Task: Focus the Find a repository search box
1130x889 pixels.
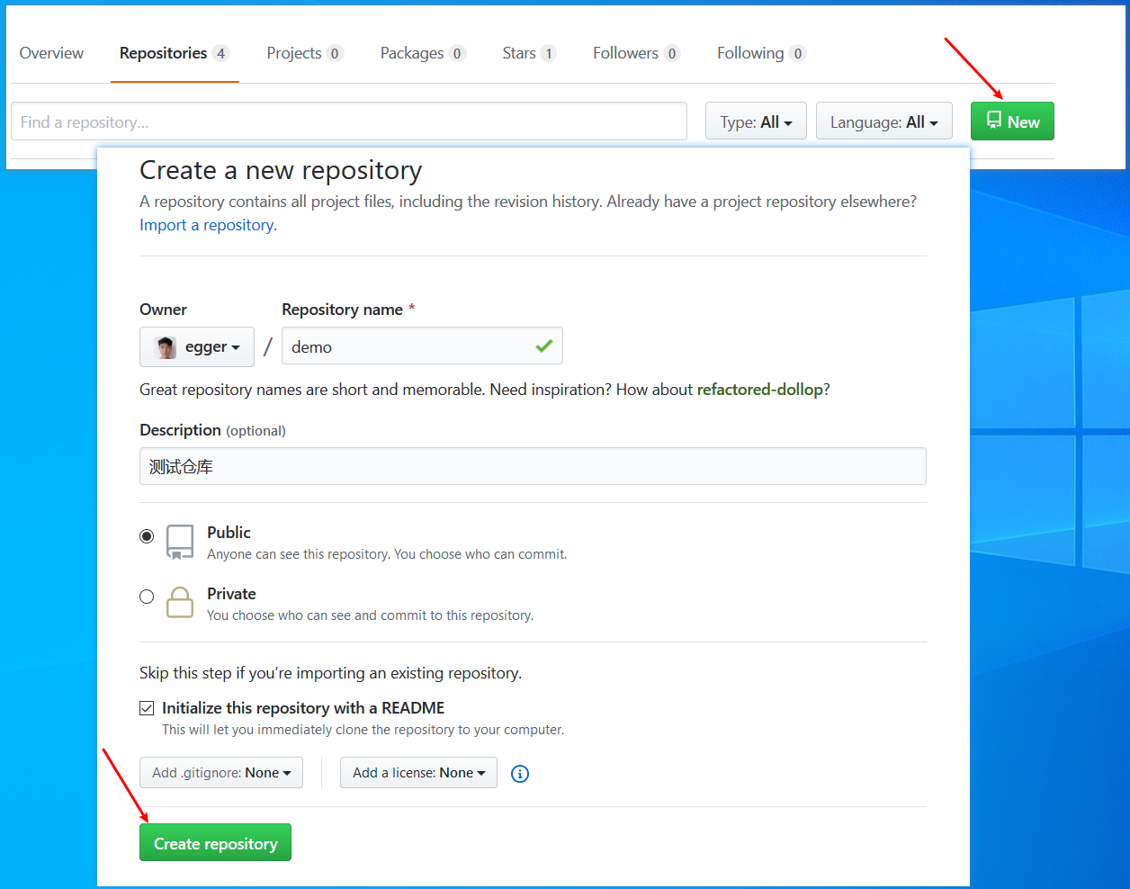Action: point(349,121)
